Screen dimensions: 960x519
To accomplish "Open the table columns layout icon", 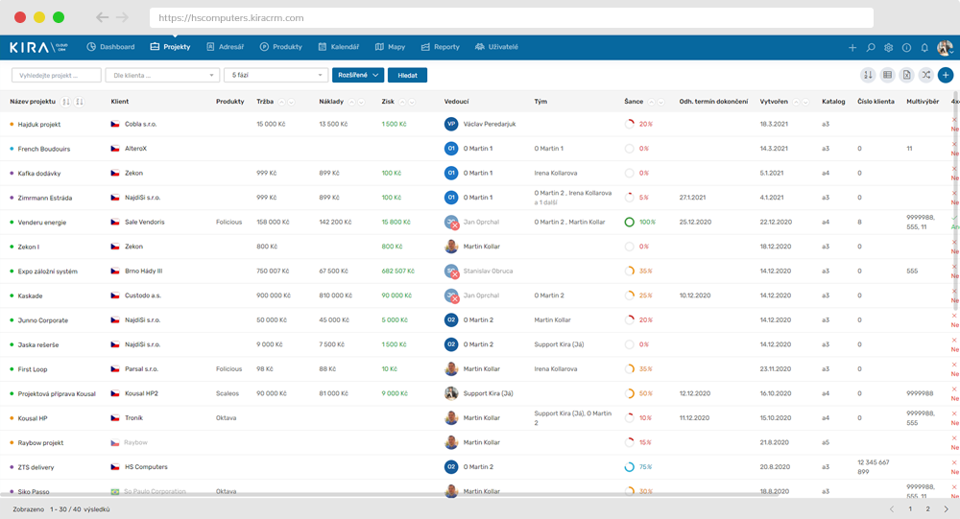I will pyautogui.click(x=887, y=75).
